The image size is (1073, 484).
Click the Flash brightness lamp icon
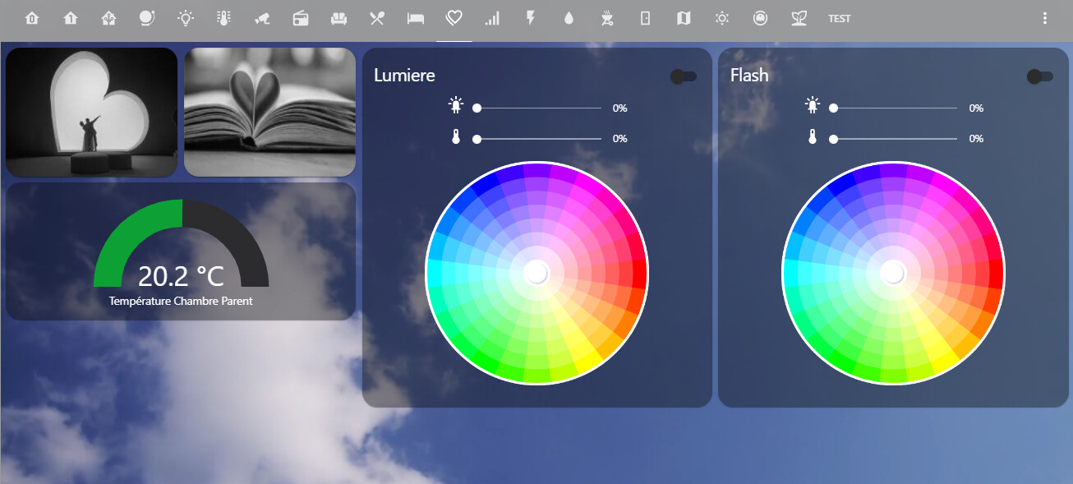(x=813, y=105)
